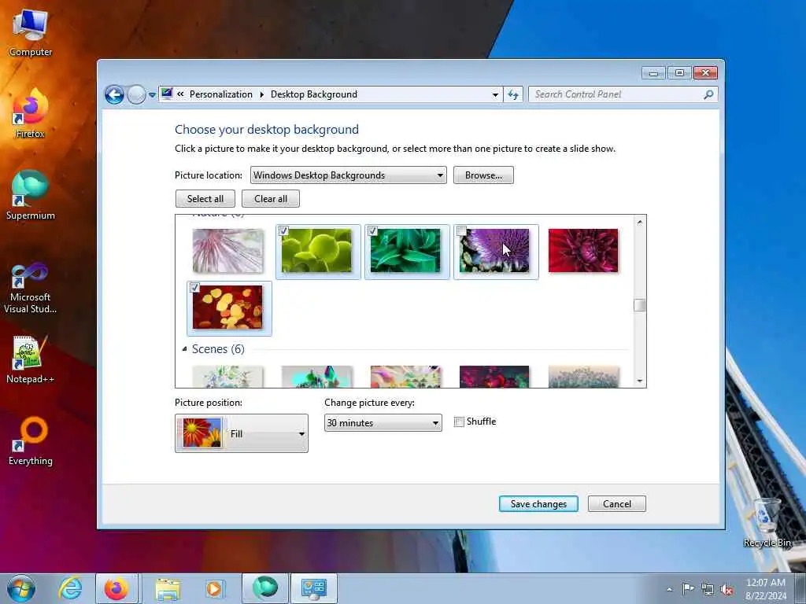The width and height of the screenshot is (806, 604).
Task: Open the Action Center flag icon
Action: point(688,589)
